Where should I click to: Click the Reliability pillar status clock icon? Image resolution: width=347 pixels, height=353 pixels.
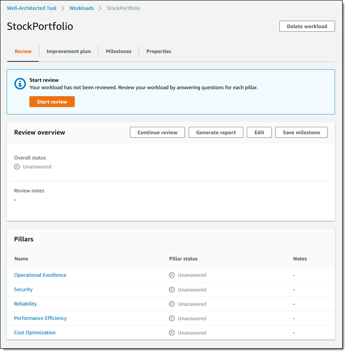pyautogui.click(x=172, y=304)
